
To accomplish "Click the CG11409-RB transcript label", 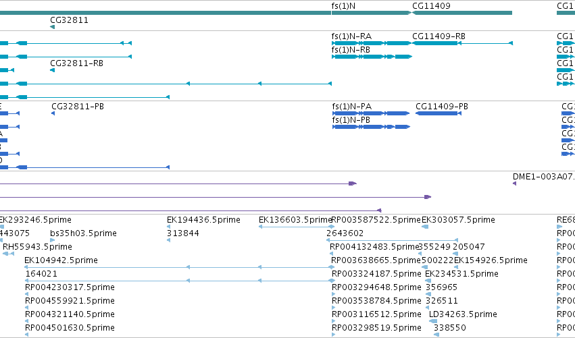I will [439, 36].
